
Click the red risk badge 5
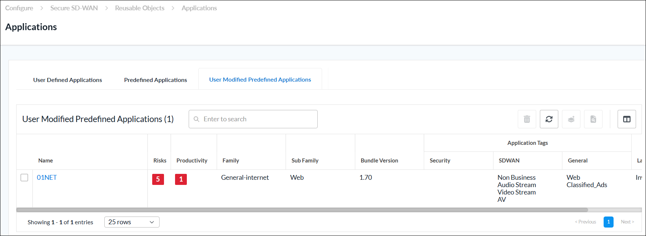pyautogui.click(x=158, y=179)
